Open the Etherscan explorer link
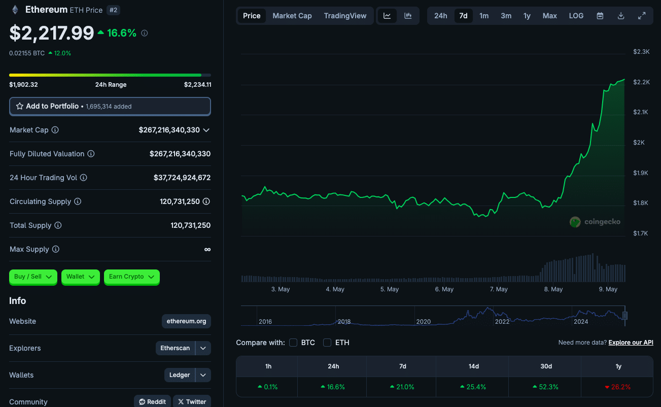The width and height of the screenshot is (661, 407). click(175, 348)
